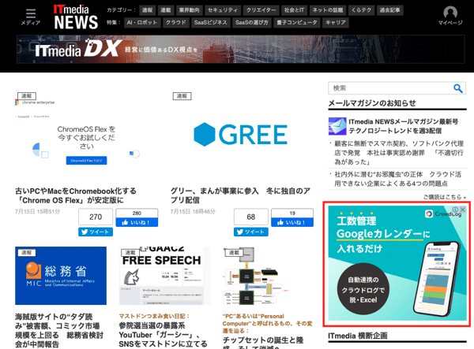
Task: Click the 68 tweet count box
Action: (251, 217)
